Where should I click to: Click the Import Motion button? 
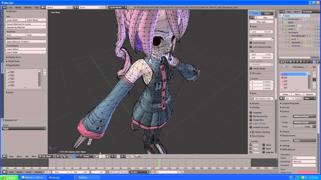point(26,49)
